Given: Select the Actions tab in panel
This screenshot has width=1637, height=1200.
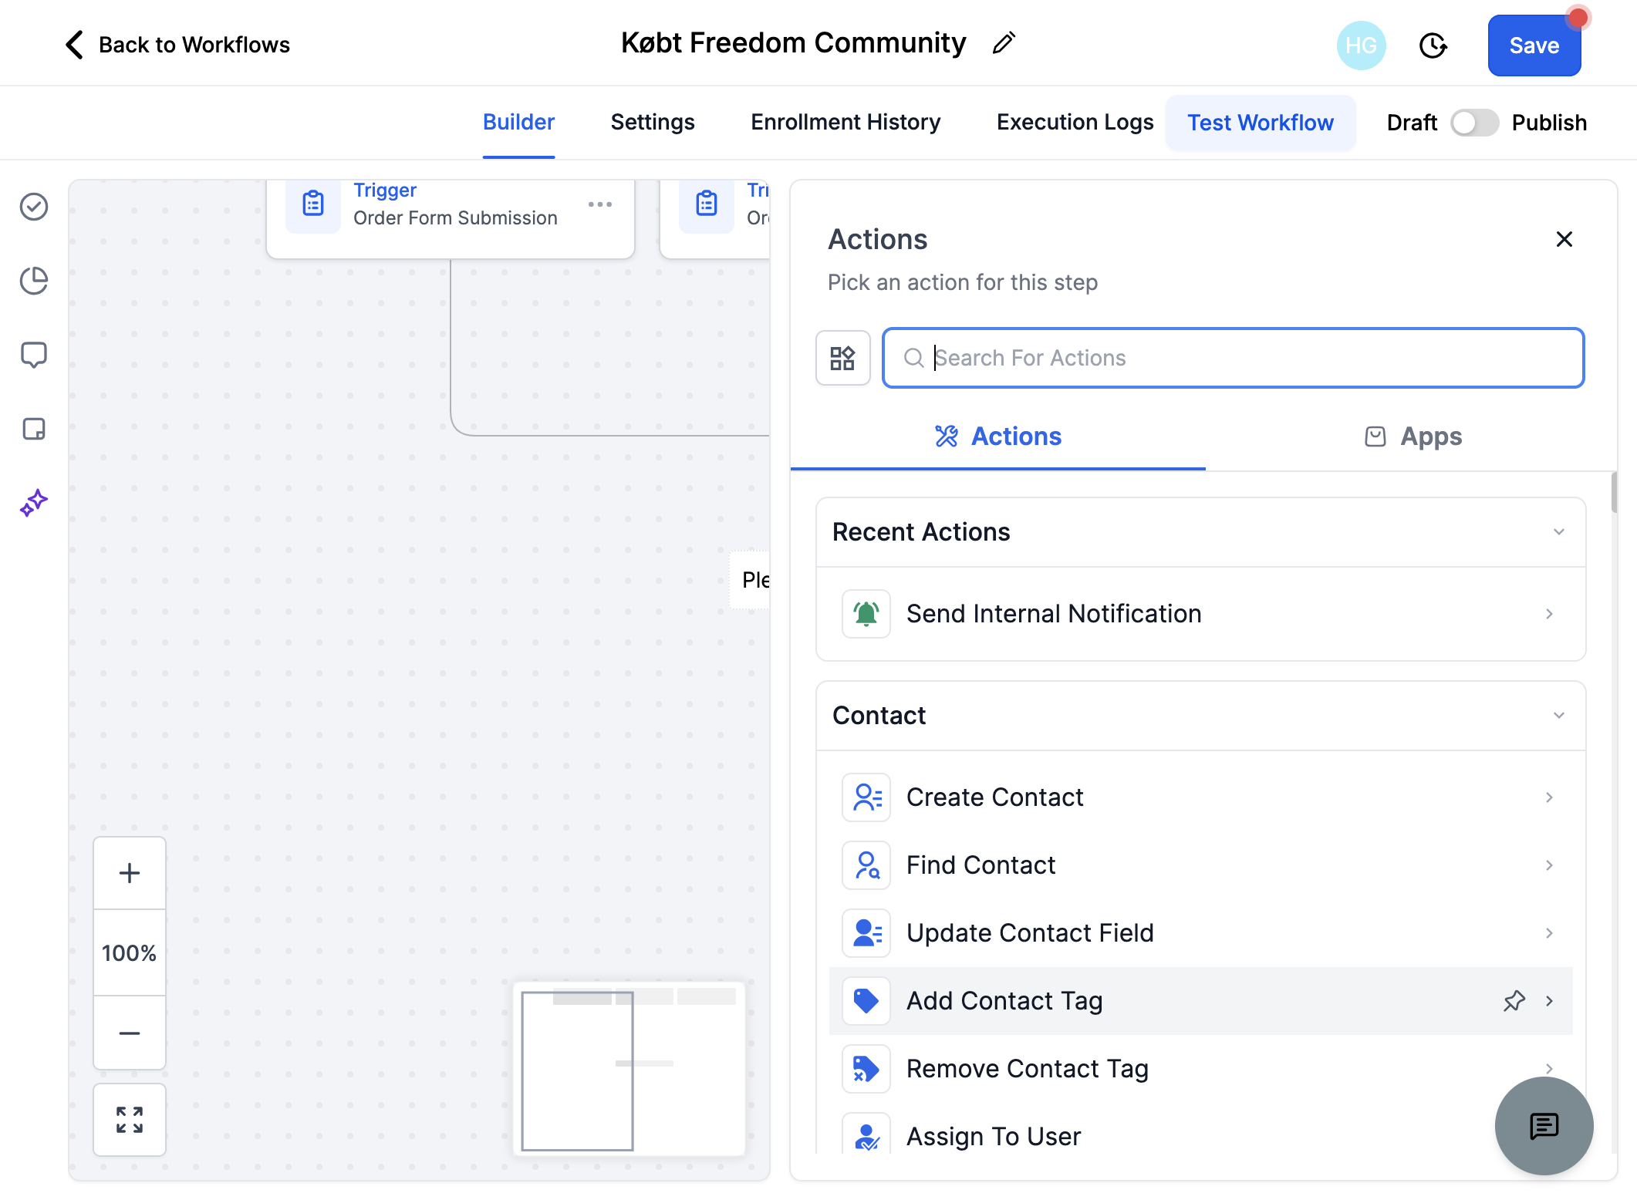Looking at the screenshot, I should point(998,437).
